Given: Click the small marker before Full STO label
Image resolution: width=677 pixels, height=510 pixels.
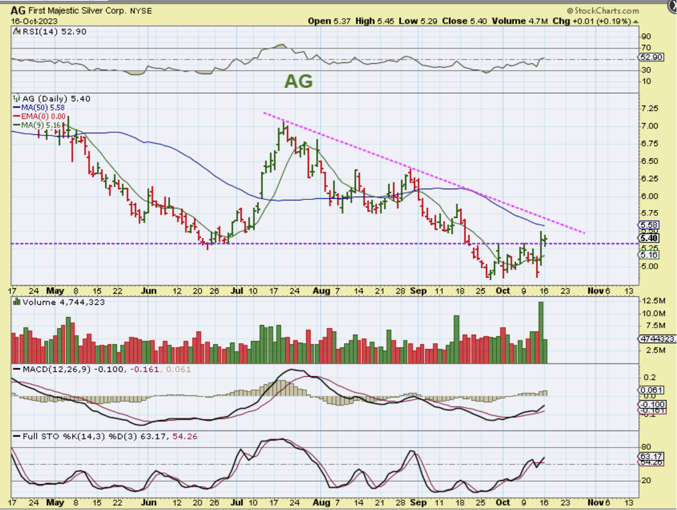Looking at the screenshot, I should point(17,436).
